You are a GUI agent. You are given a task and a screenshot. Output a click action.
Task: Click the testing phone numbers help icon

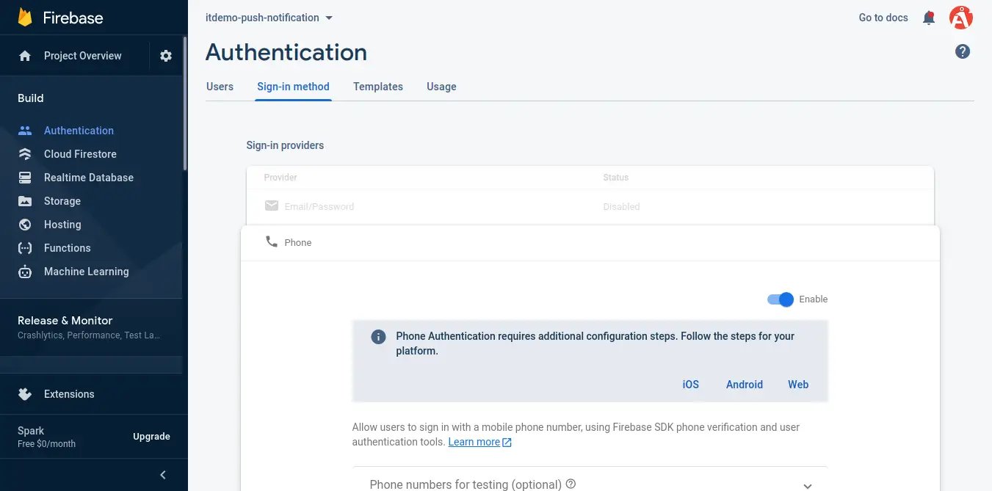[571, 484]
